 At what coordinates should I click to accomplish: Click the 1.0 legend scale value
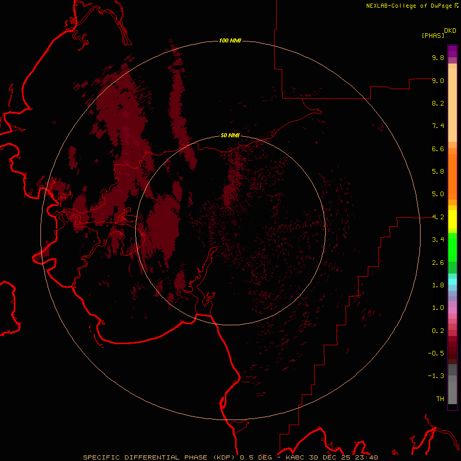coord(438,308)
